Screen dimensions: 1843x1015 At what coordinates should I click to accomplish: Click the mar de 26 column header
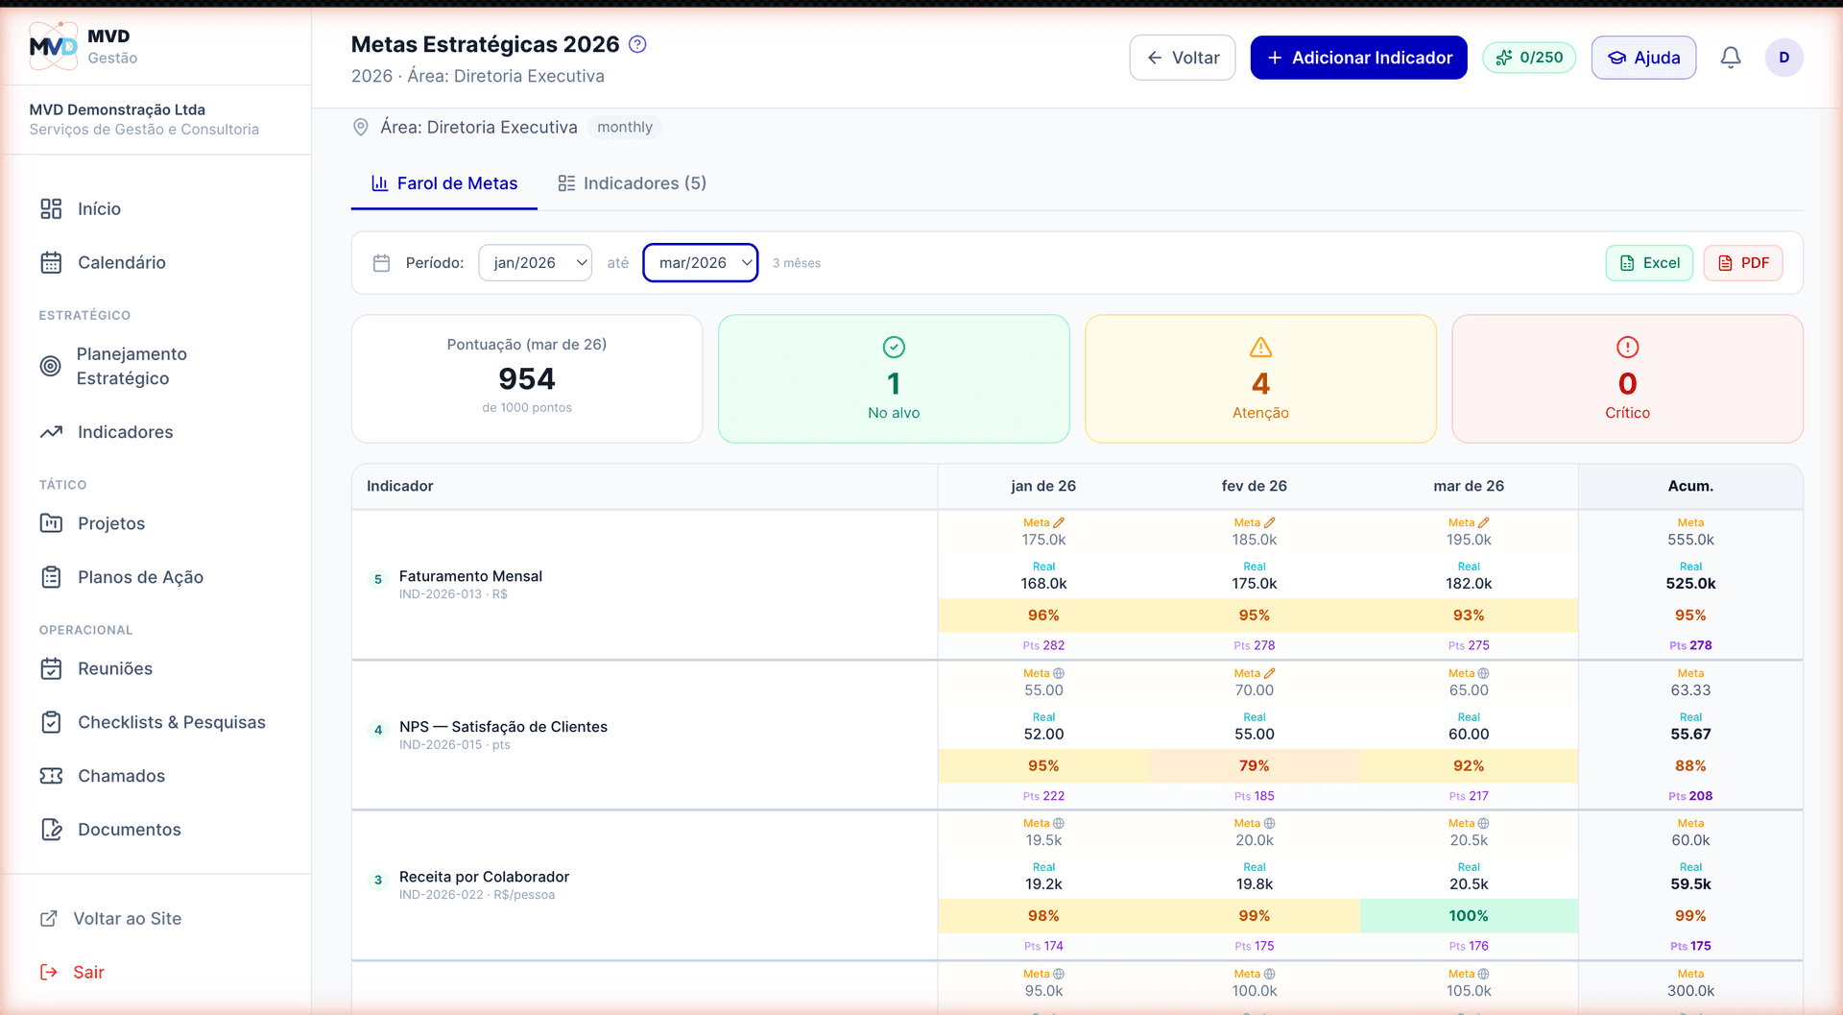click(x=1469, y=486)
